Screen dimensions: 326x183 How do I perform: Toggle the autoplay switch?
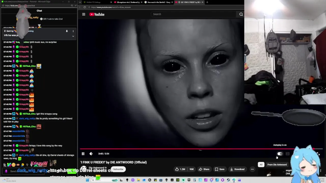coord(280,154)
